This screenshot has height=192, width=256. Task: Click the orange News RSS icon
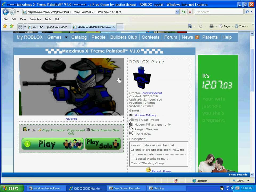pos(197,37)
